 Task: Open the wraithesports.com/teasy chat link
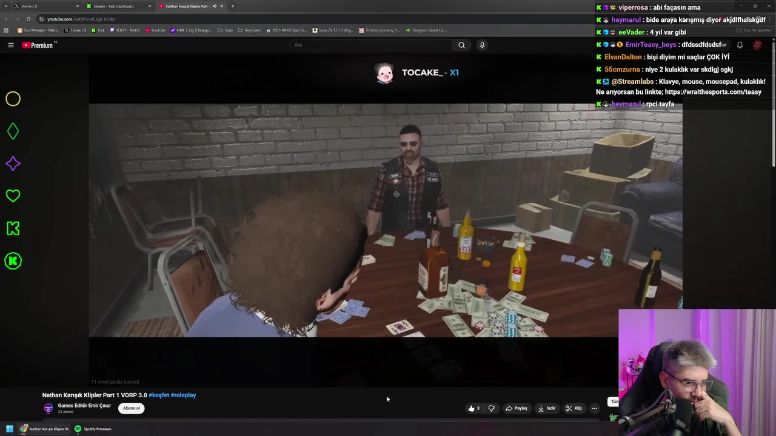(x=713, y=92)
